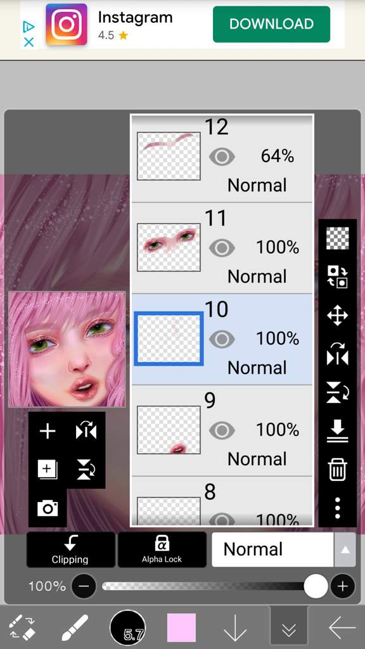Clear layer using checkerboard icon

(337, 238)
